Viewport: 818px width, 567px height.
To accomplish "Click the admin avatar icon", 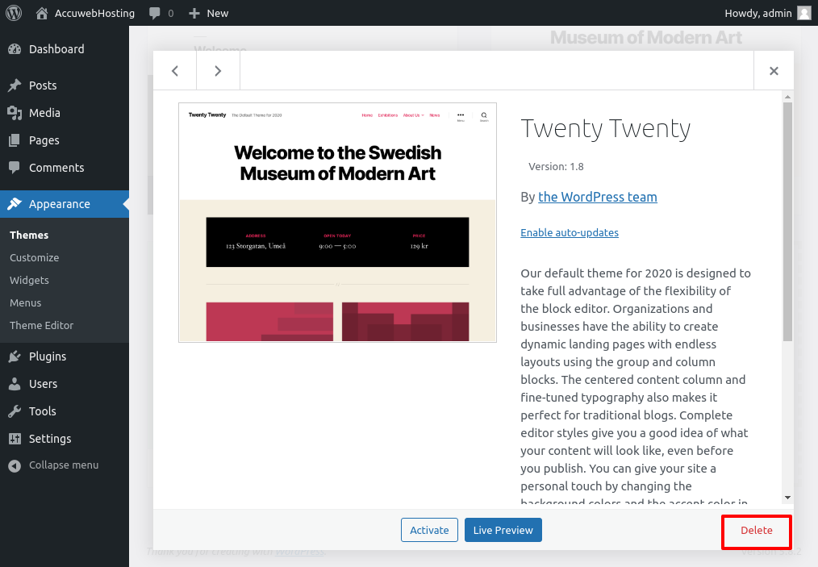I will click(804, 13).
